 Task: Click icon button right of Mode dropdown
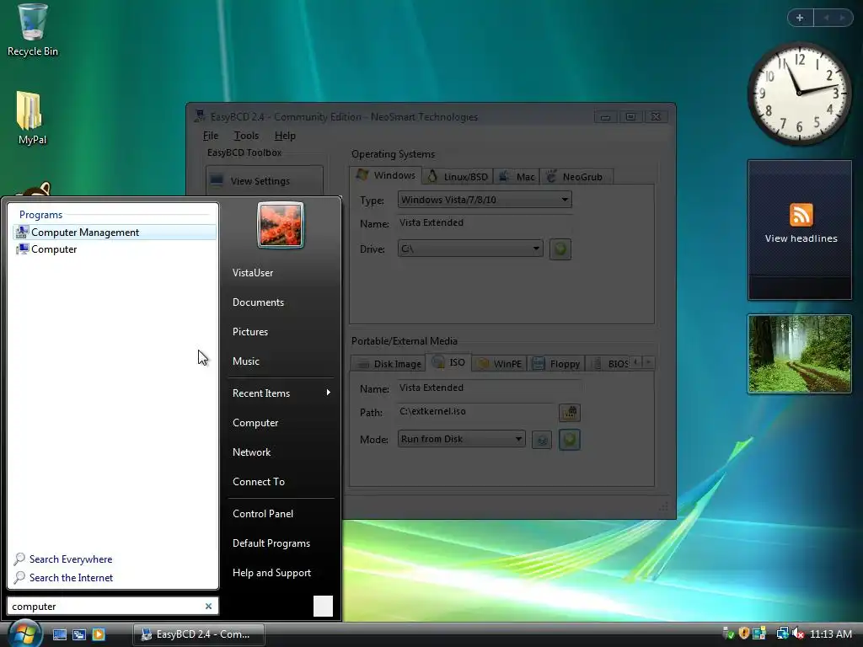[542, 440]
